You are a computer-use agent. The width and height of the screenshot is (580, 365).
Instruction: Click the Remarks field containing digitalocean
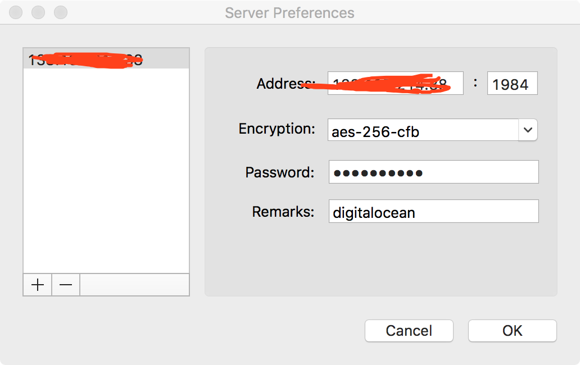[x=433, y=211]
